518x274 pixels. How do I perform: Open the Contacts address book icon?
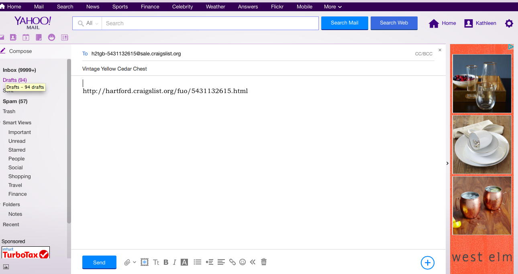click(13, 37)
